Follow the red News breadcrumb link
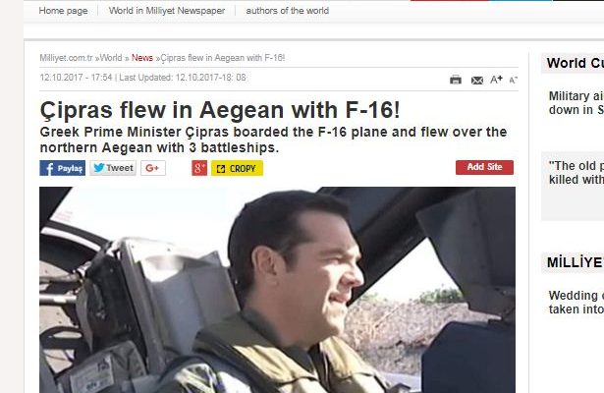Screen dimensions: 604x393 (142, 58)
